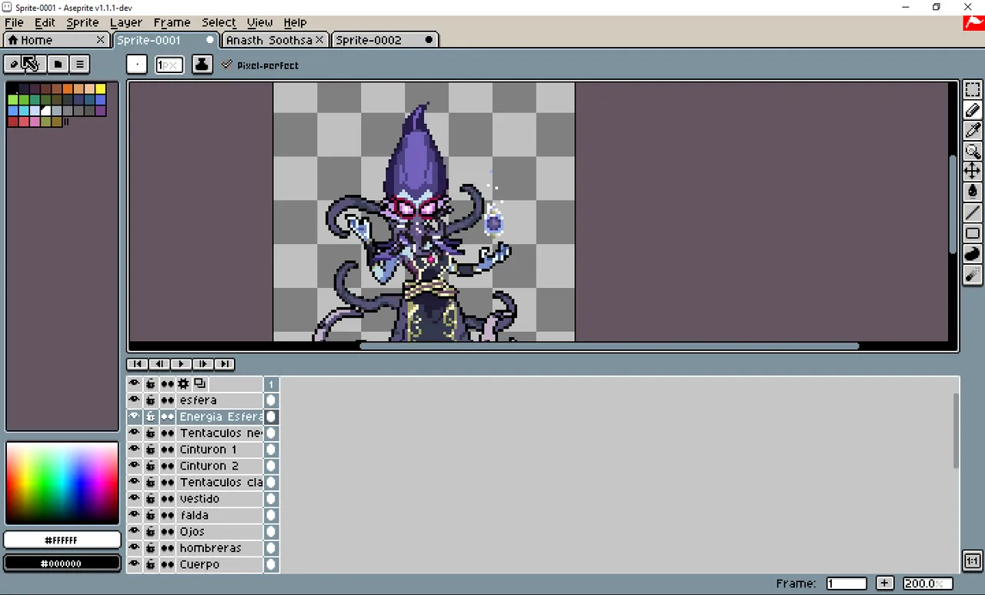The height and width of the screenshot is (595, 985).
Task: Select the highlighted Pencil tool
Action: (x=973, y=111)
